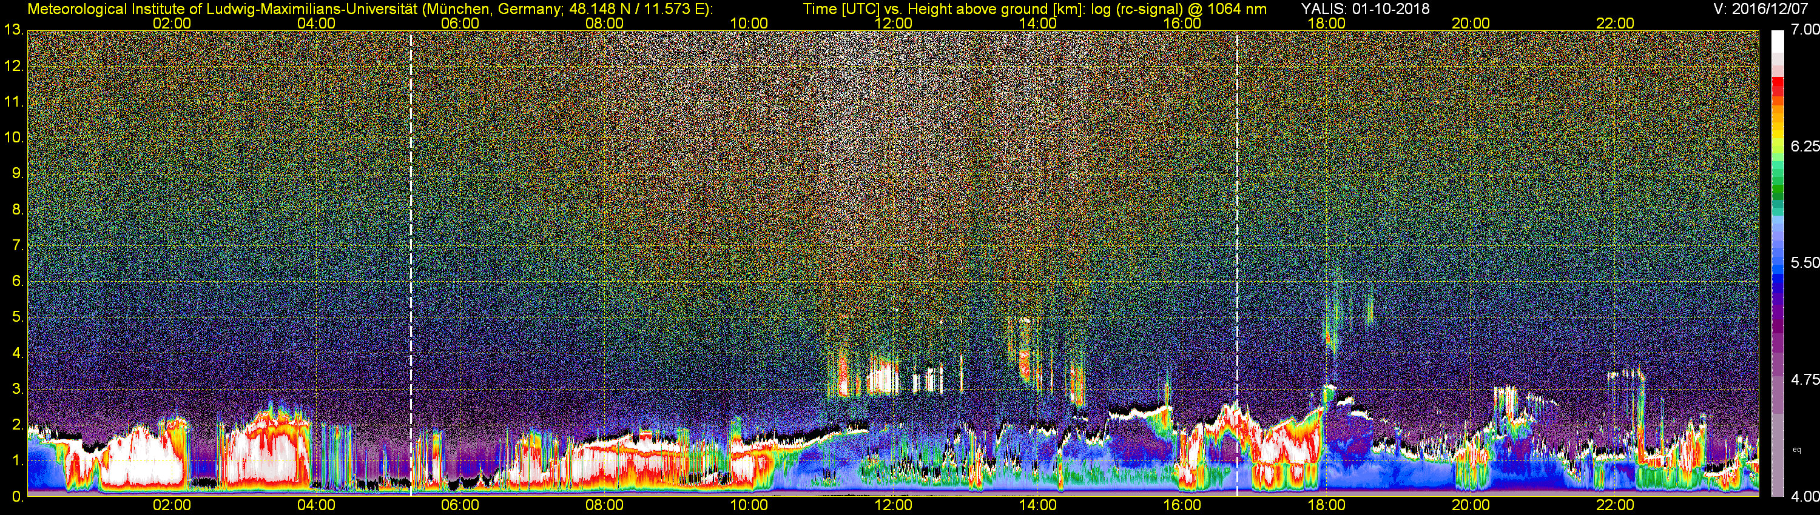Click the 8 km height axis label
Viewport: 1820px width, 515px height.
click(x=18, y=210)
